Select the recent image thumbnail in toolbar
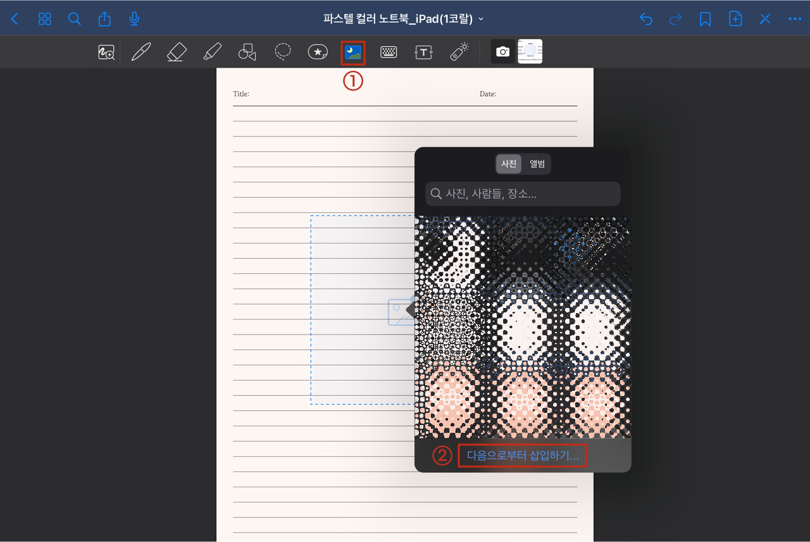This screenshot has height=542, width=810. coord(530,52)
